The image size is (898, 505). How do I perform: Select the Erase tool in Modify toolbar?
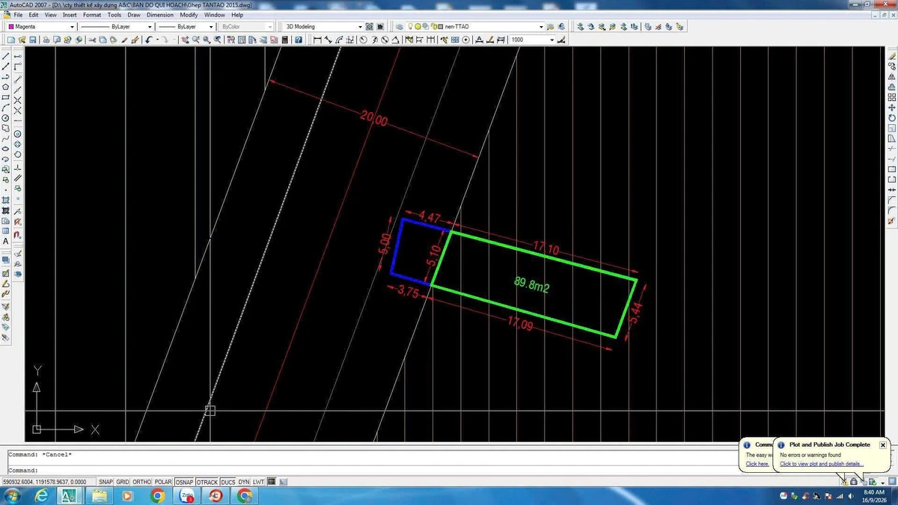891,56
